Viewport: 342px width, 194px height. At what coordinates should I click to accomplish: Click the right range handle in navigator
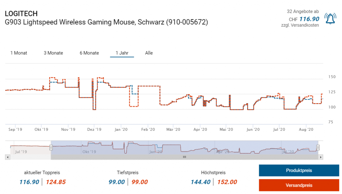point(318,147)
